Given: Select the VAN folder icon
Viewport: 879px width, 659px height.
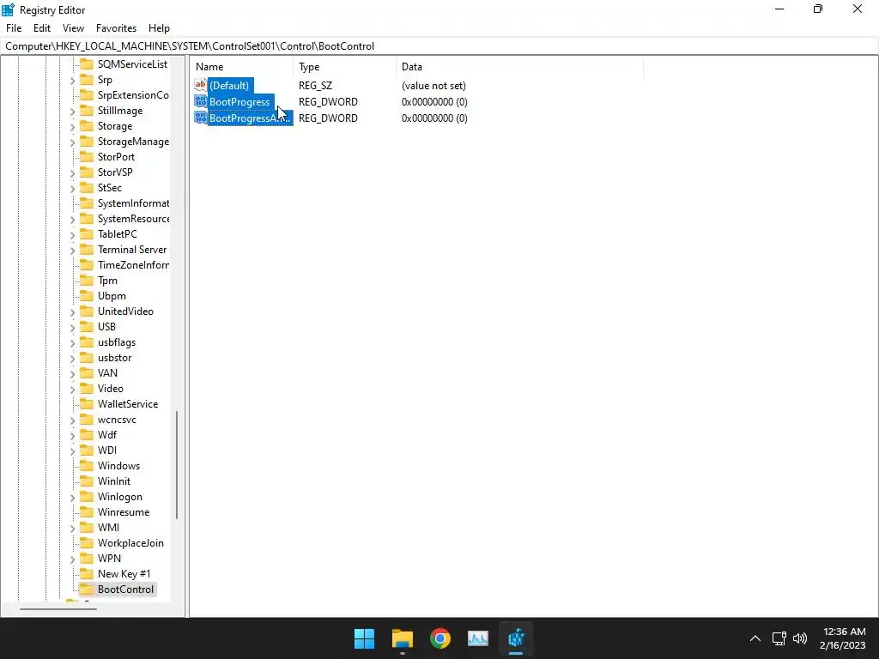Looking at the screenshot, I should coord(87,372).
